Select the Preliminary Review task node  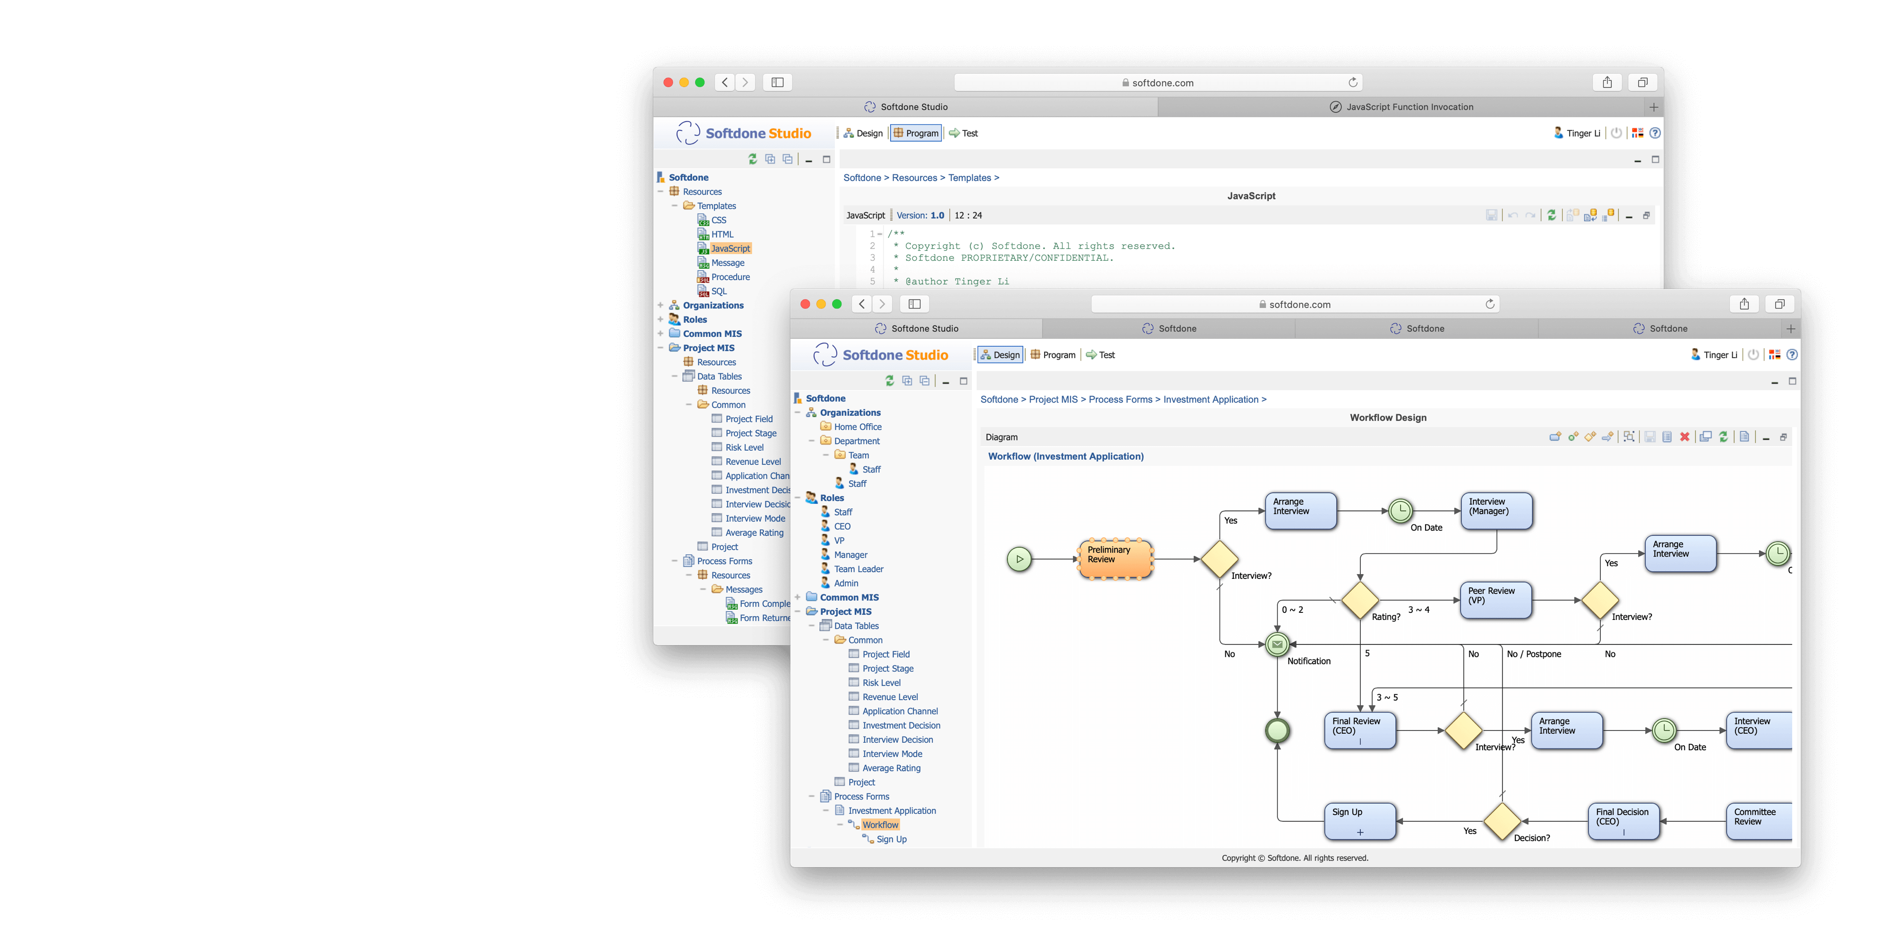1115,558
